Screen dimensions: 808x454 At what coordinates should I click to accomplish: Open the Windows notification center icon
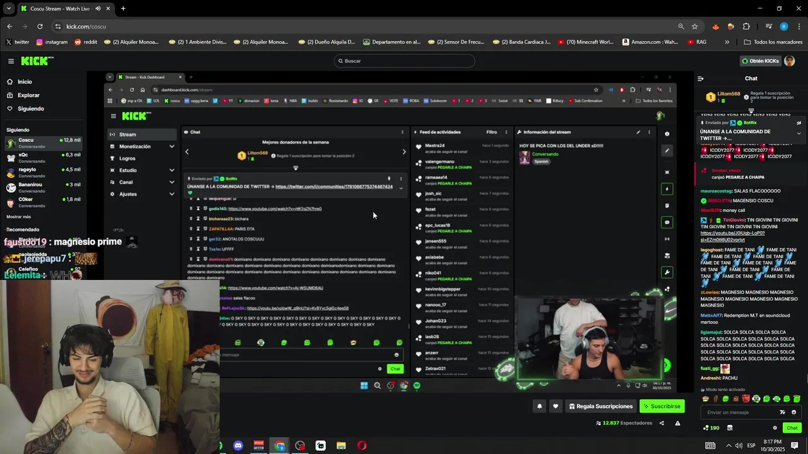point(795,446)
